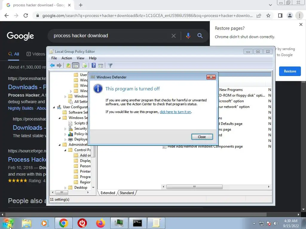The height and width of the screenshot is (229, 306).
Task: Click the volume icon in system tray
Action: (276, 223)
